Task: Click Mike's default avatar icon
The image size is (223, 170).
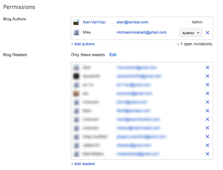Action: pos(76,32)
